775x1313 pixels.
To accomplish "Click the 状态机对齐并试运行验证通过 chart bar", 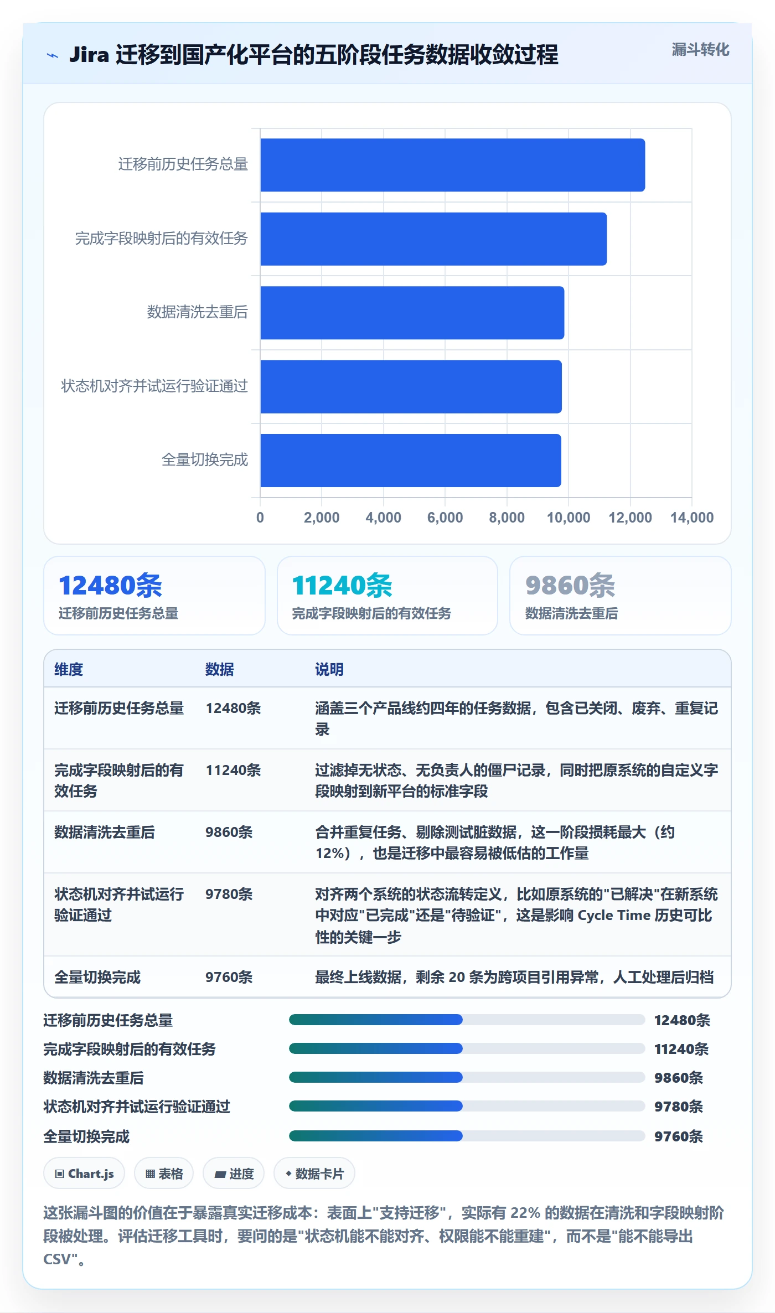I will (411, 387).
